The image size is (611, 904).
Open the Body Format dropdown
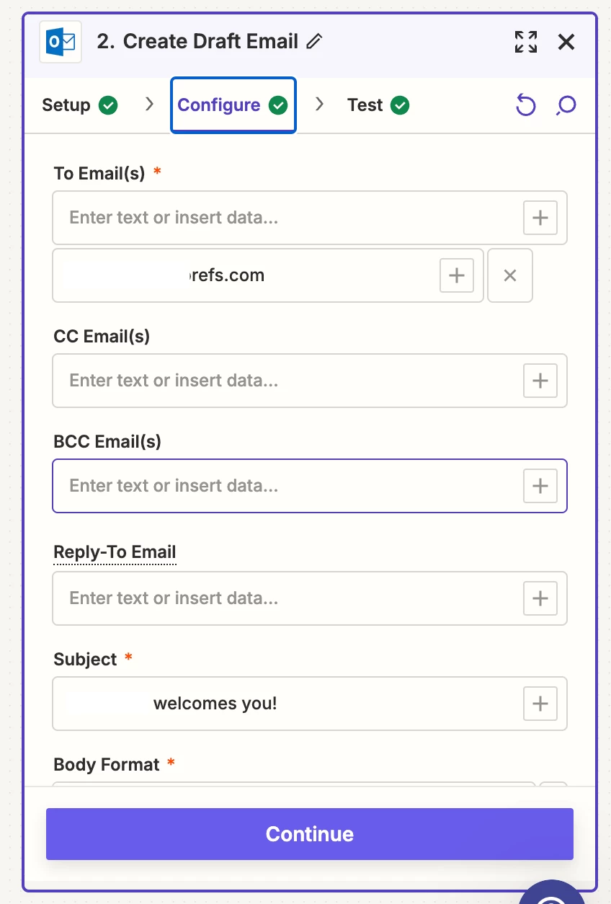tap(294, 784)
